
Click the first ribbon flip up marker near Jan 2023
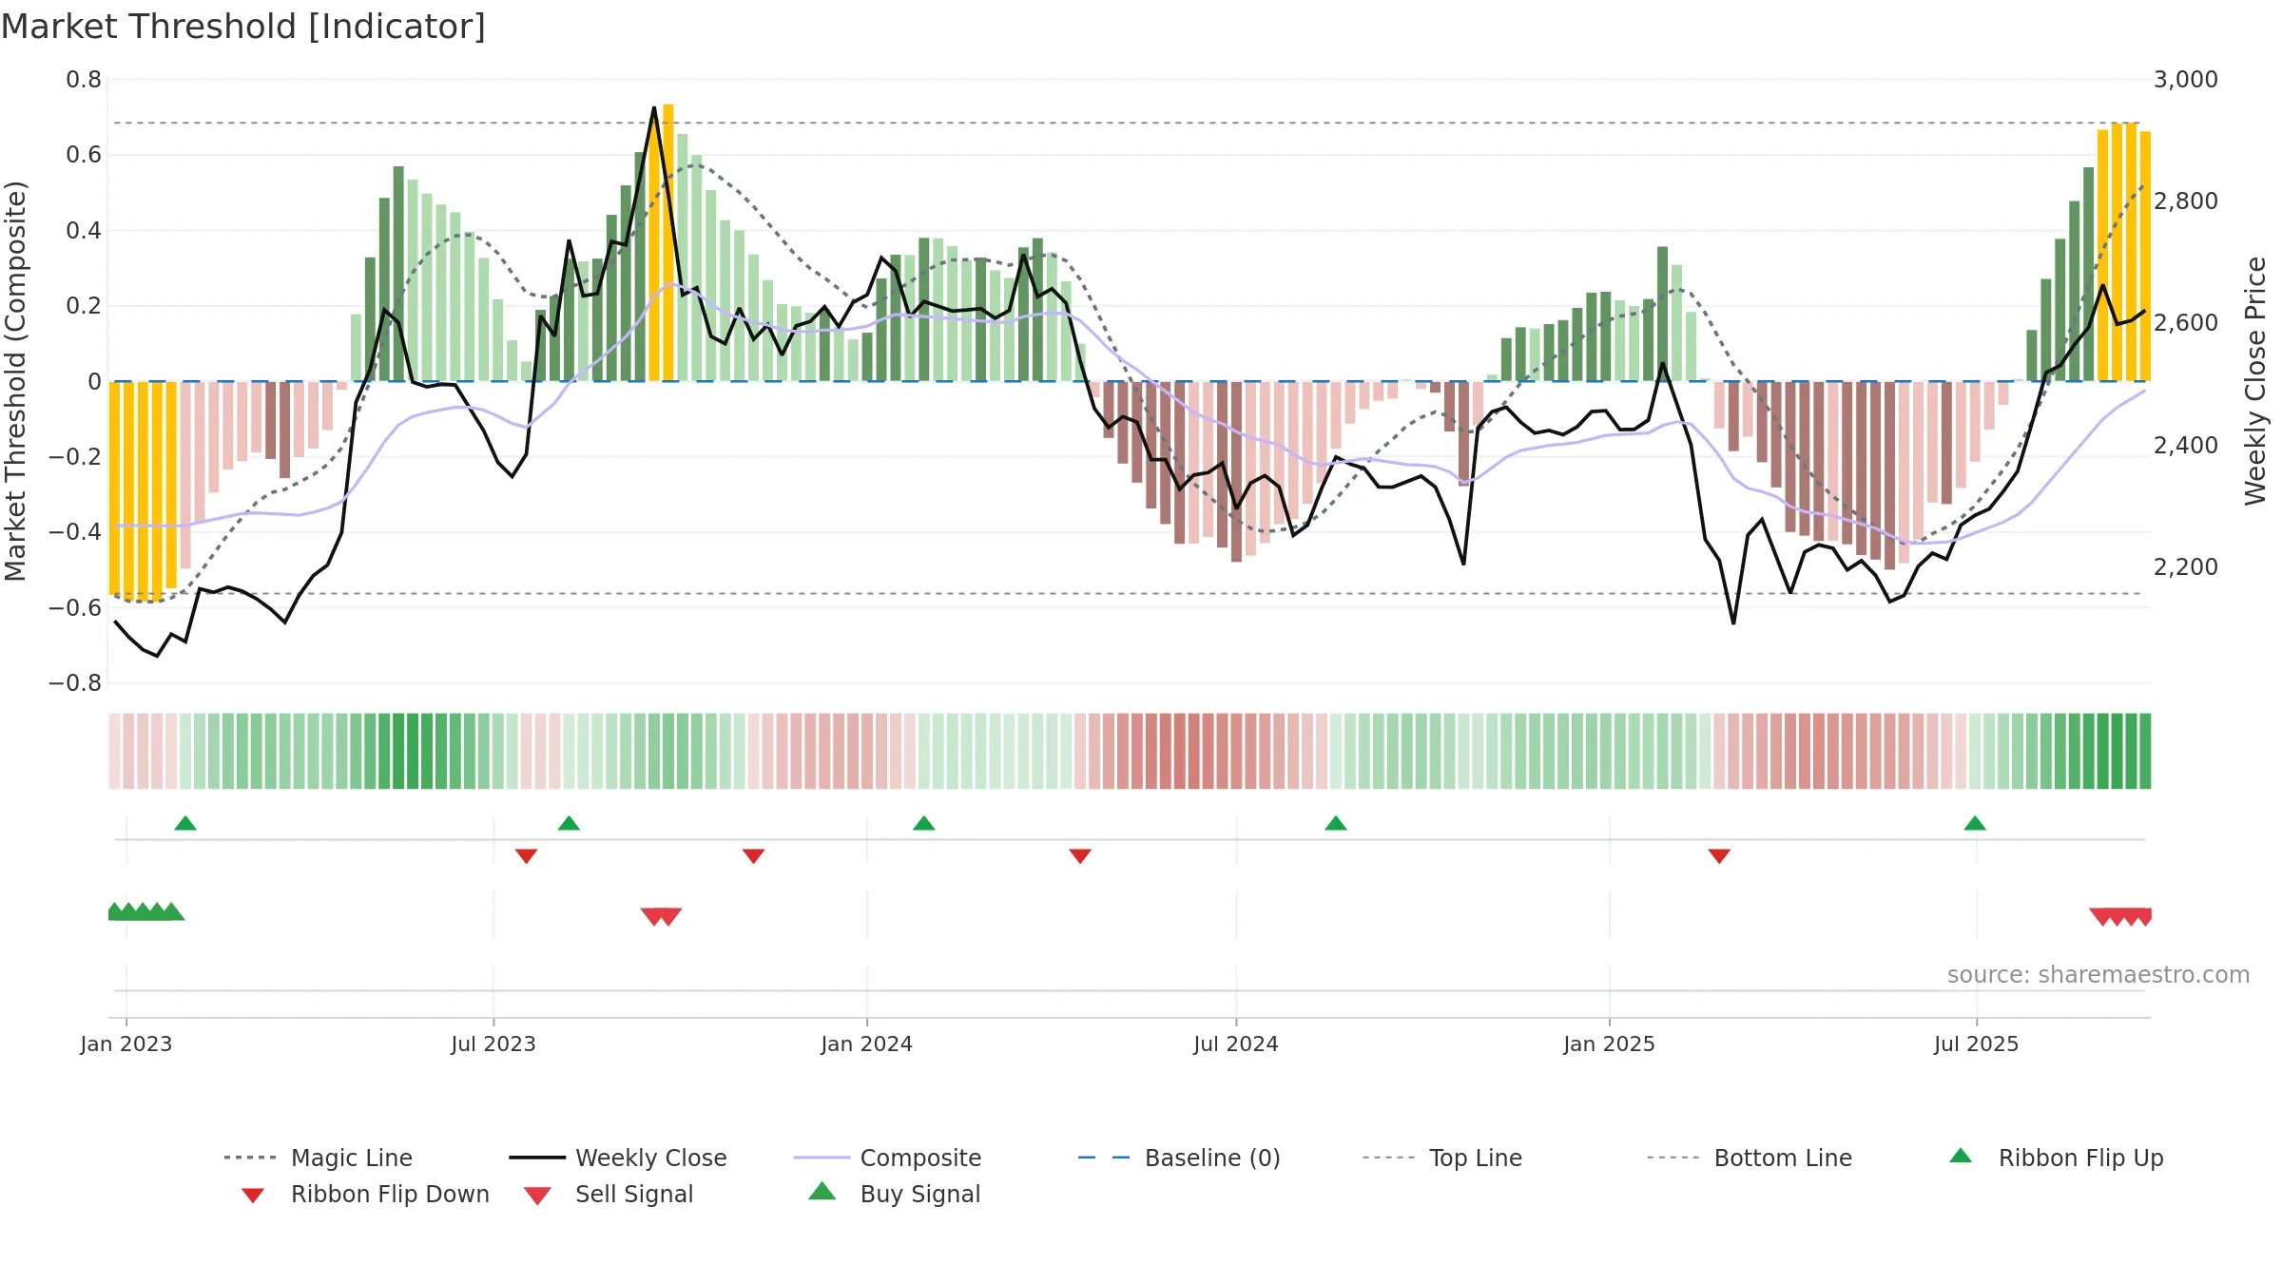(x=185, y=823)
